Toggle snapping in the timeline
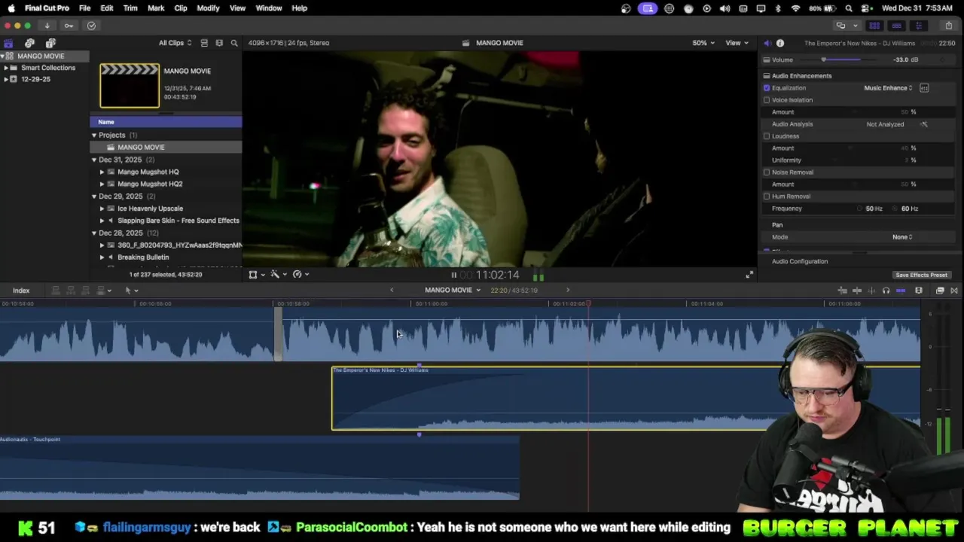Viewport: 964px width, 542px height. tap(901, 291)
